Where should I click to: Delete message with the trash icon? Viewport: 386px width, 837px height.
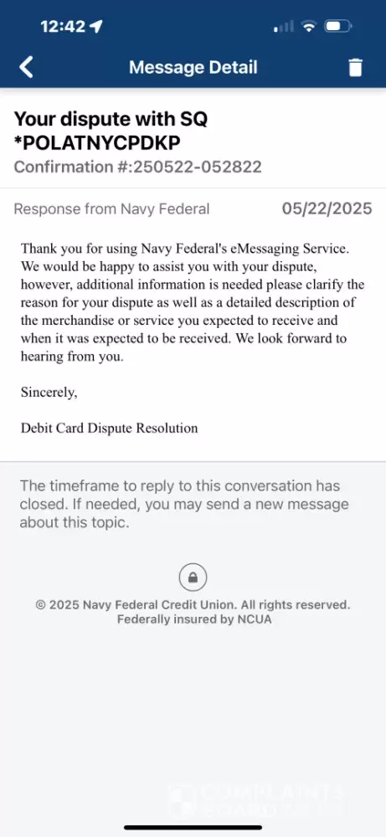[355, 67]
